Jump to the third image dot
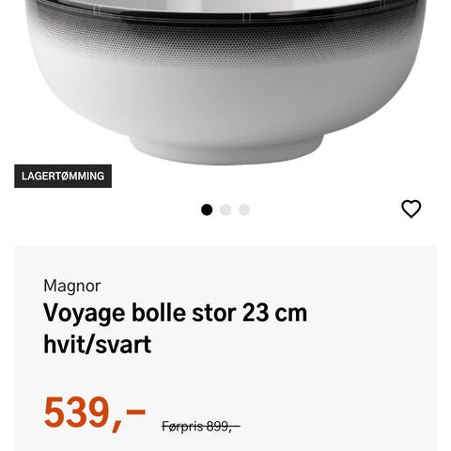The width and height of the screenshot is (451, 451). 244,210
